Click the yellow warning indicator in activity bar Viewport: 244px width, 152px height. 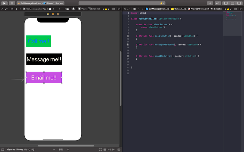click(x=162, y=3)
